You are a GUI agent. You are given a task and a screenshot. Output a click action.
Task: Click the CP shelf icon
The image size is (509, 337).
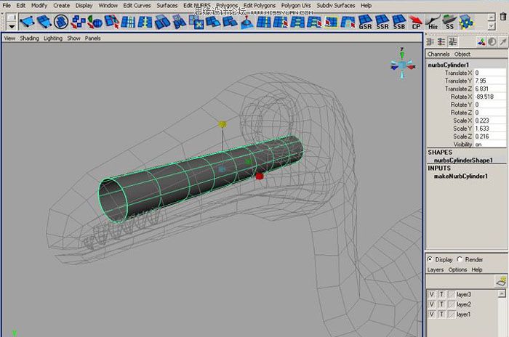coord(417,21)
